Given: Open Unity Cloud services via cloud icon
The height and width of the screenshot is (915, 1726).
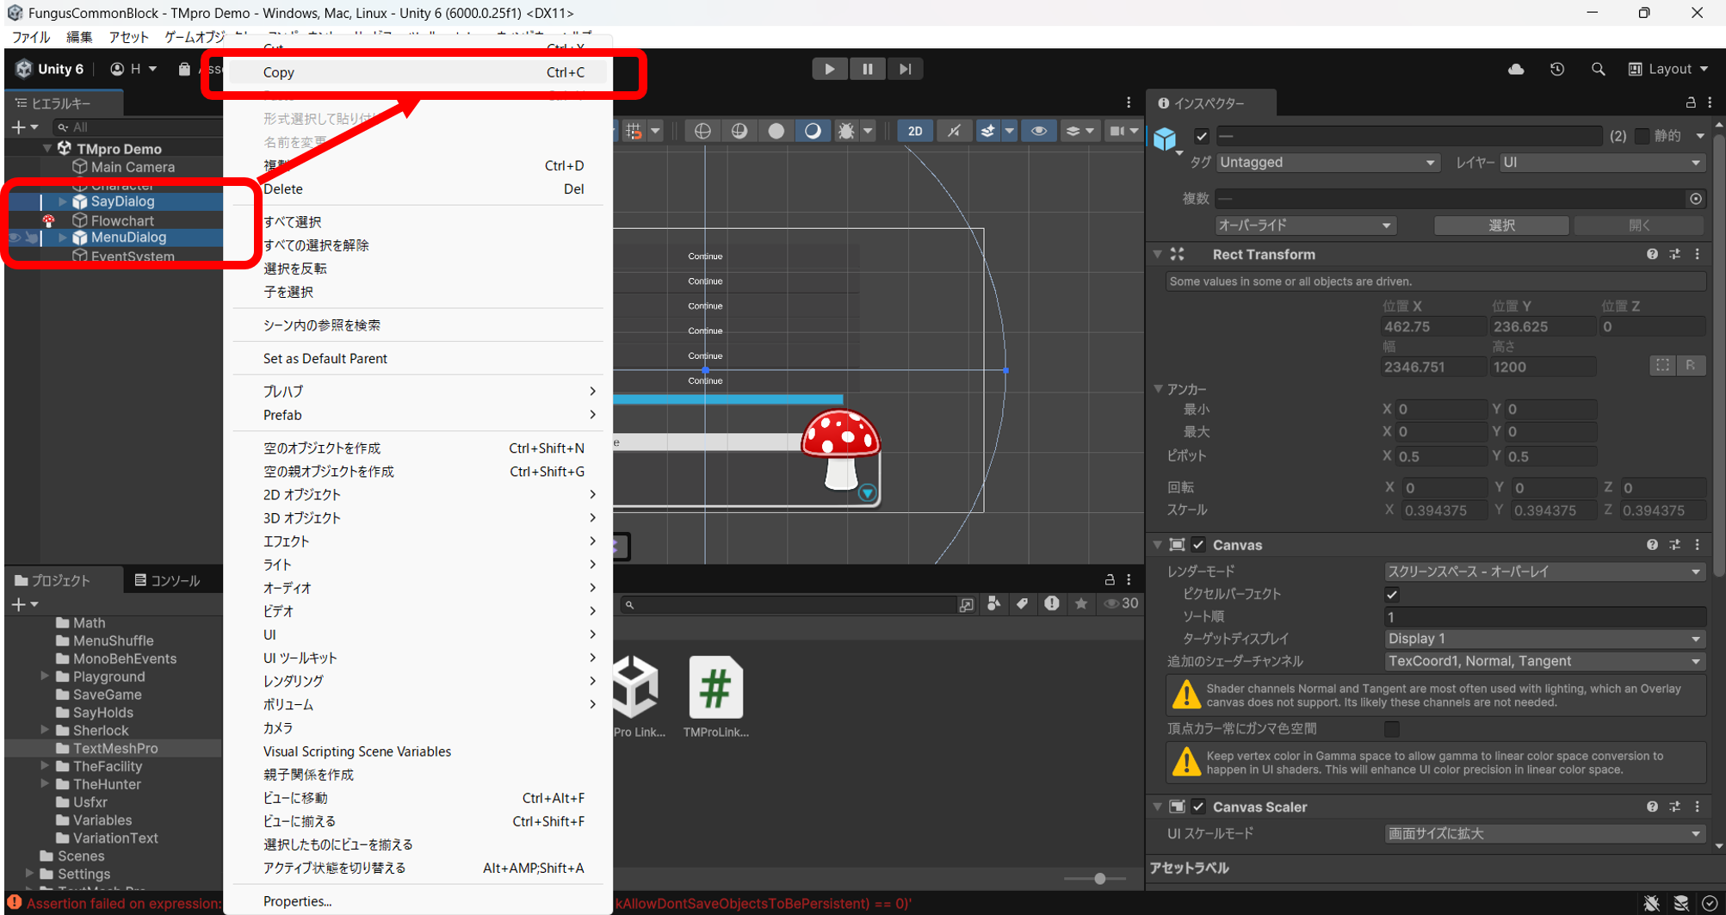Looking at the screenshot, I should pyautogui.click(x=1516, y=69).
